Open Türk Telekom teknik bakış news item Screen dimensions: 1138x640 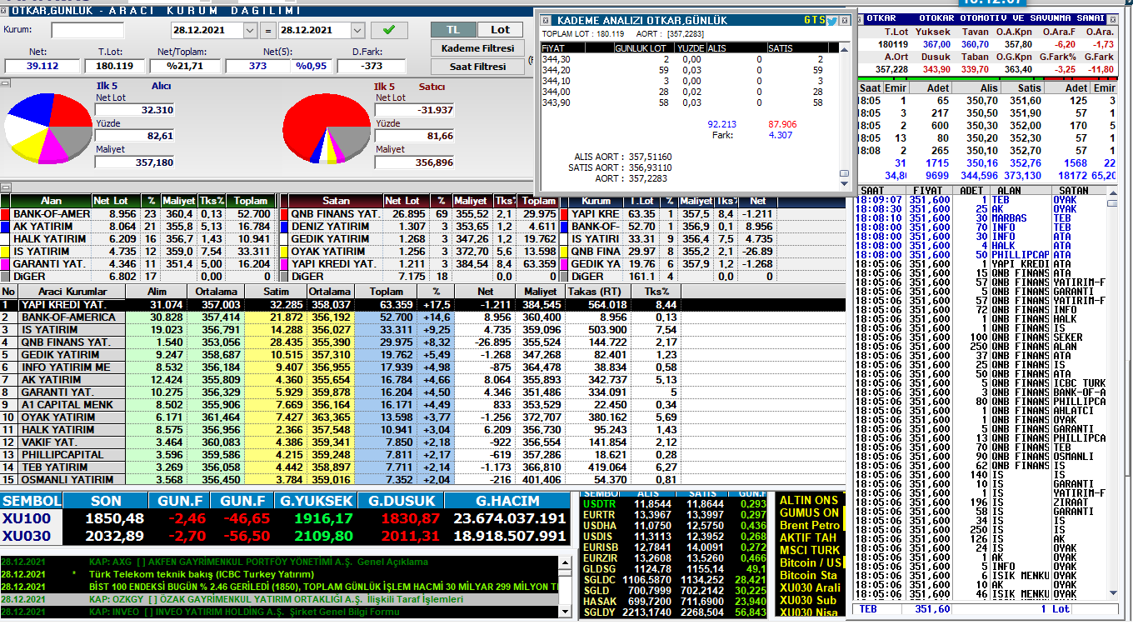pyautogui.click(x=202, y=574)
